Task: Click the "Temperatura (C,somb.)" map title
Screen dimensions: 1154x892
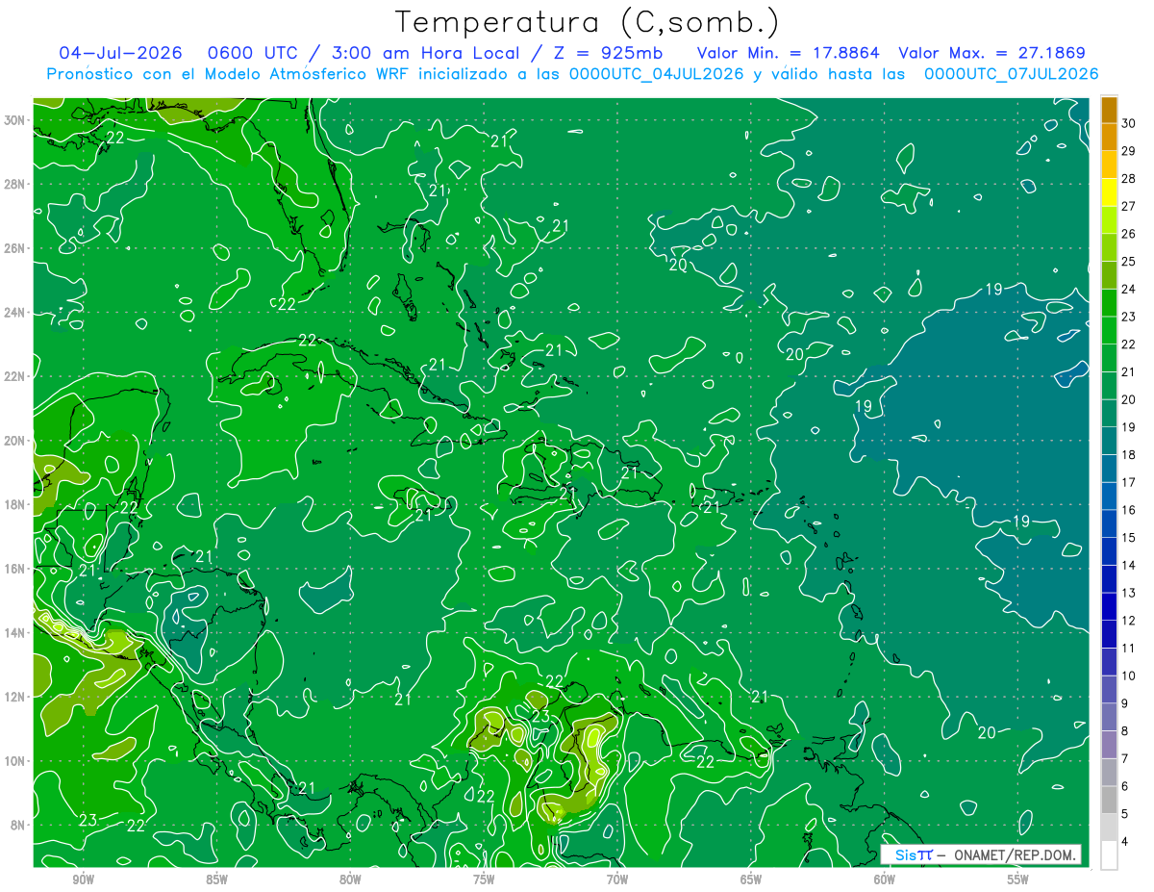Action: click(x=587, y=22)
